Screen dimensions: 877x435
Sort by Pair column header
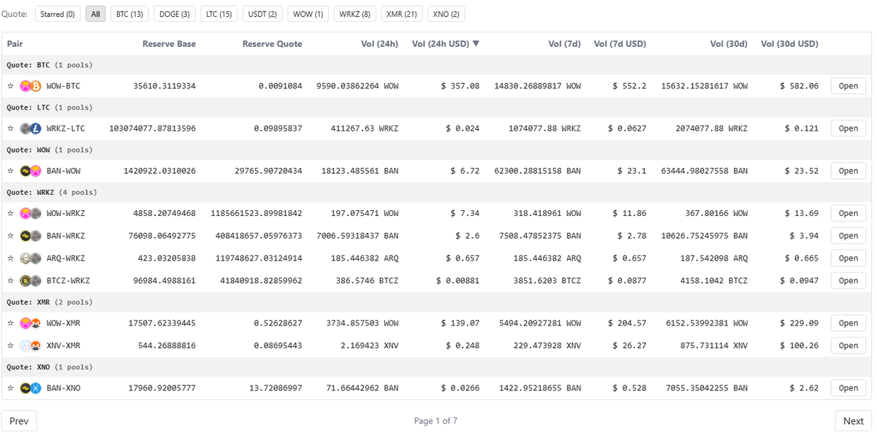click(15, 44)
